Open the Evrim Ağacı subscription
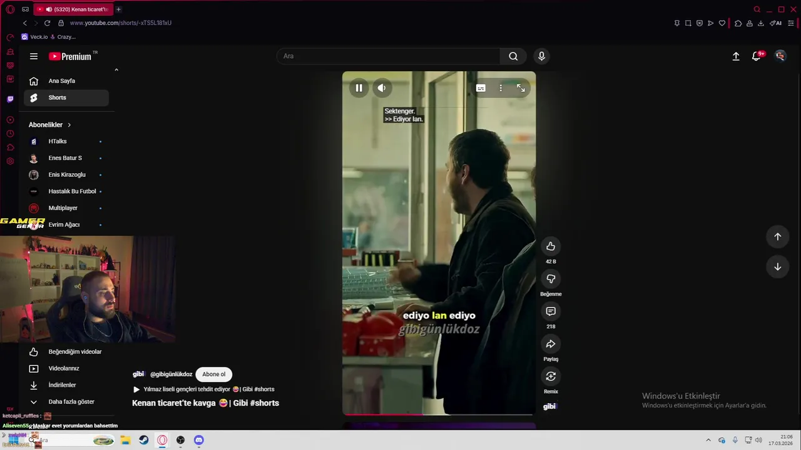This screenshot has width=801, height=450. (x=66, y=224)
